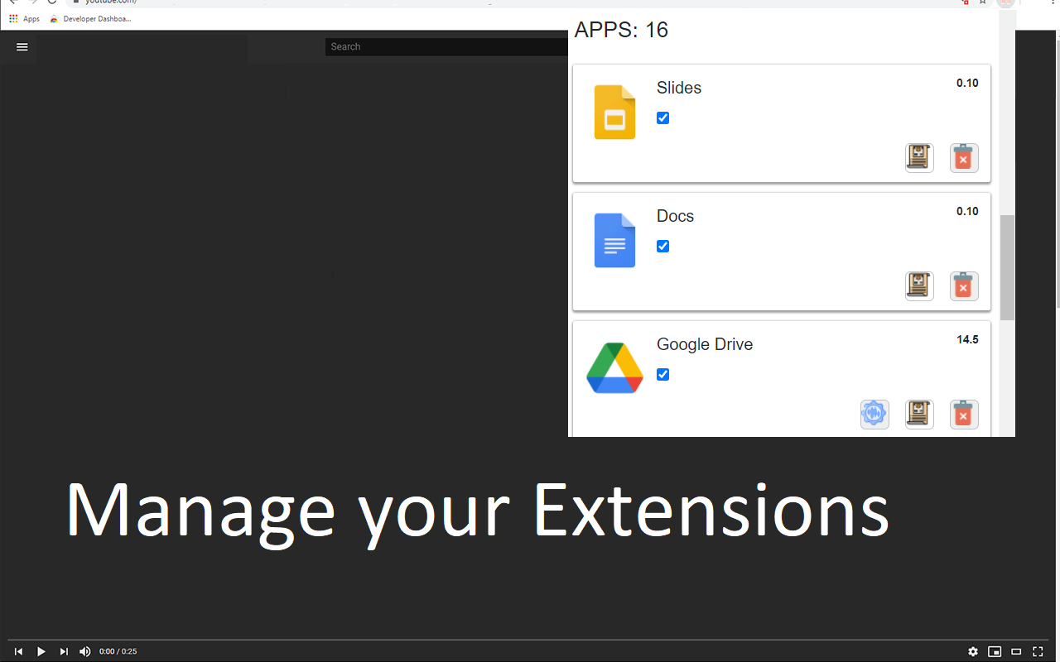The image size is (1060, 662).
Task: Enable miniplayer mode
Action: coord(995,651)
